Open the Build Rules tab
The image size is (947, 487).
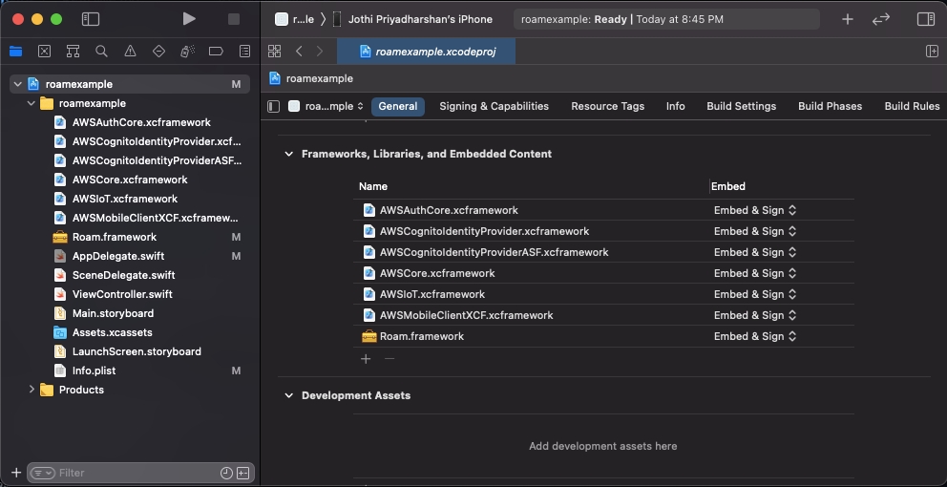pos(912,106)
